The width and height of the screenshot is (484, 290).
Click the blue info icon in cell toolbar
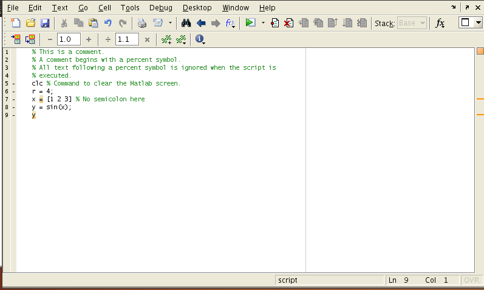[x=199, y=39]
